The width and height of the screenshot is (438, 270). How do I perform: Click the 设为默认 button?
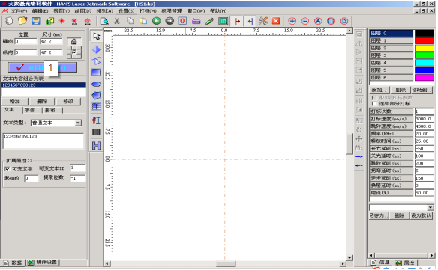pyautogui.click(x=421, y=215)
